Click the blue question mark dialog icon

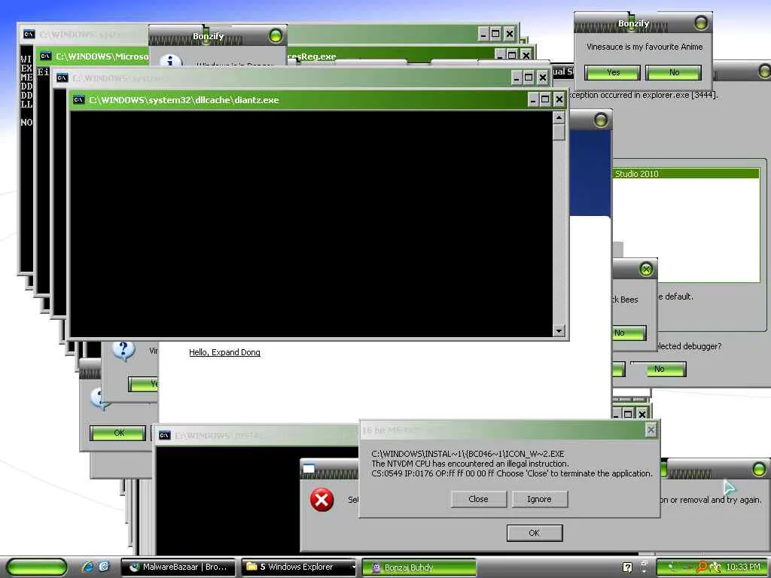click(123, 351)
